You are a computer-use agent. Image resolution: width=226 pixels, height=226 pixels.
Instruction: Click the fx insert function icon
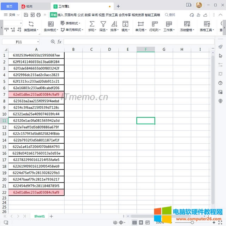pos(59,42)
